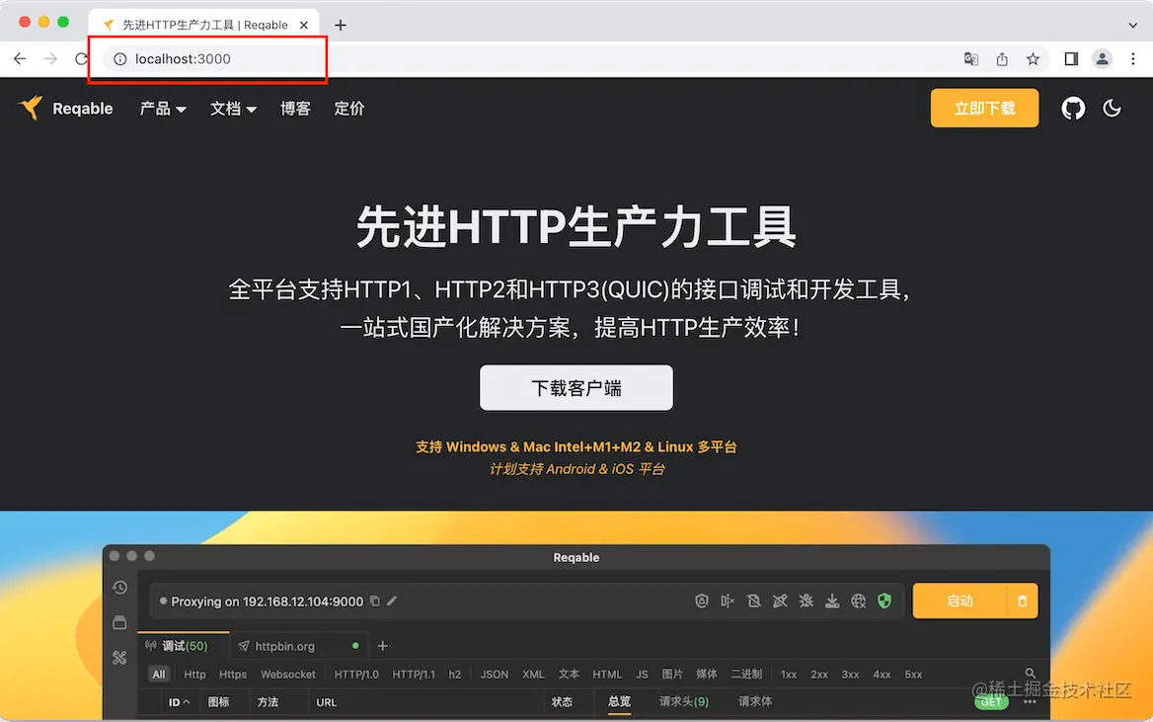Click the download icon in Reqable toolbar
The image size is (1153, 722).
[x=831, y=601]
